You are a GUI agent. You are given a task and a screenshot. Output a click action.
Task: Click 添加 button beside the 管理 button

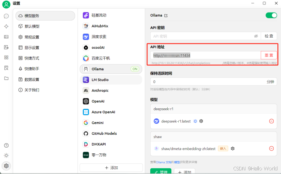[x=185, y=171]
